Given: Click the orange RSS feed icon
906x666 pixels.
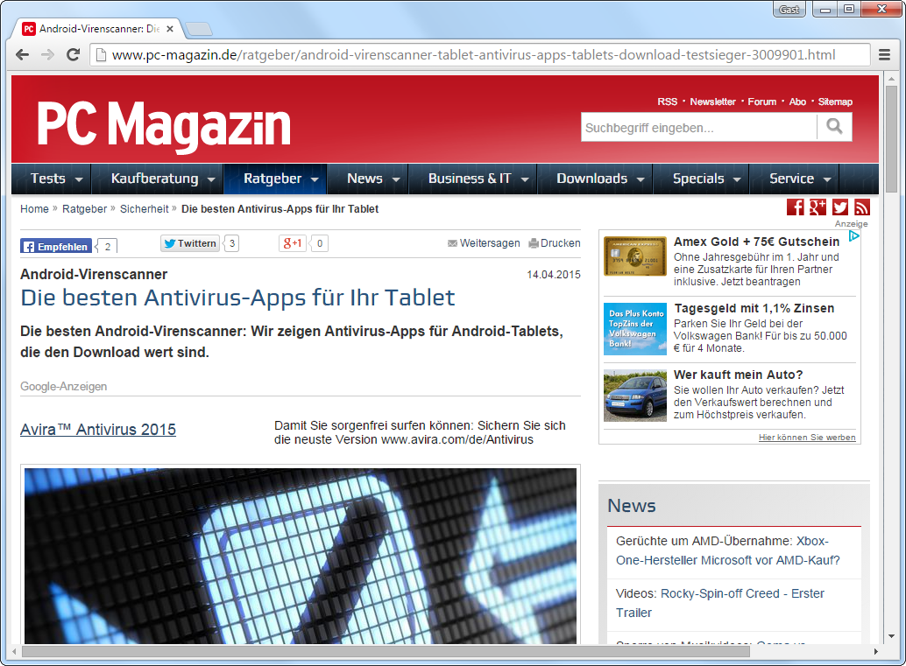Looking at the screenshot, I should [x=862, y=207].
